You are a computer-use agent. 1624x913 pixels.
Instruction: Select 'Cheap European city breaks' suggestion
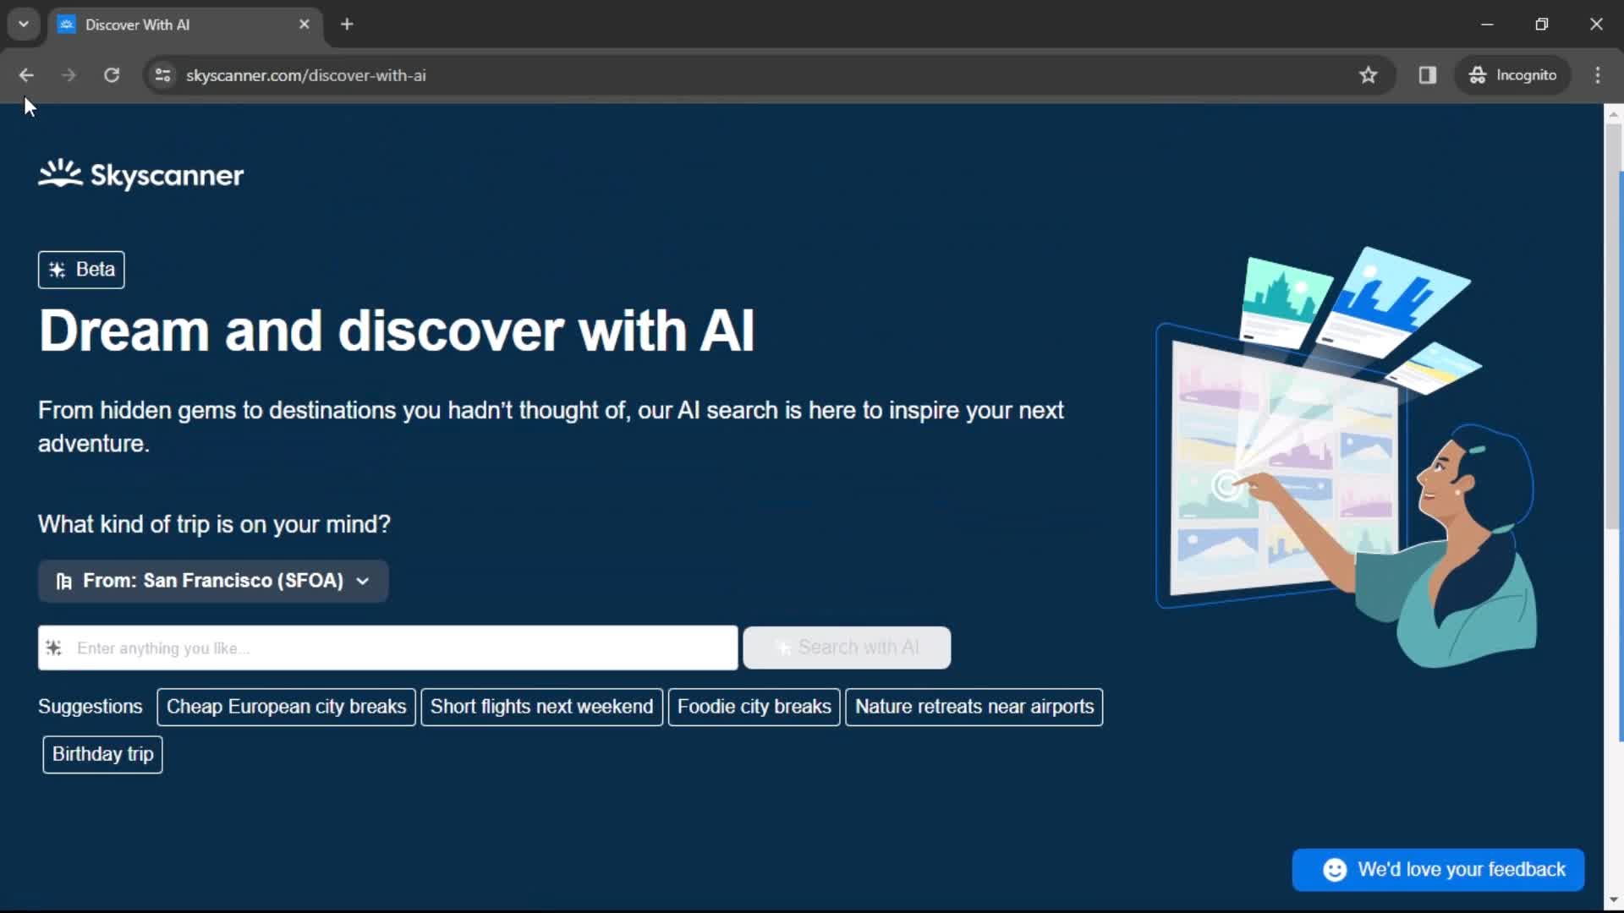click(286, 707)
